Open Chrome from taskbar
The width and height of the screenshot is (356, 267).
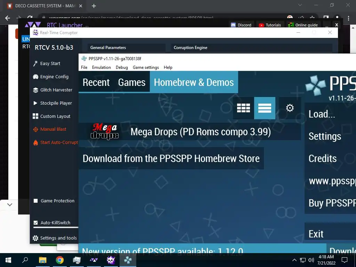(59, 260)
